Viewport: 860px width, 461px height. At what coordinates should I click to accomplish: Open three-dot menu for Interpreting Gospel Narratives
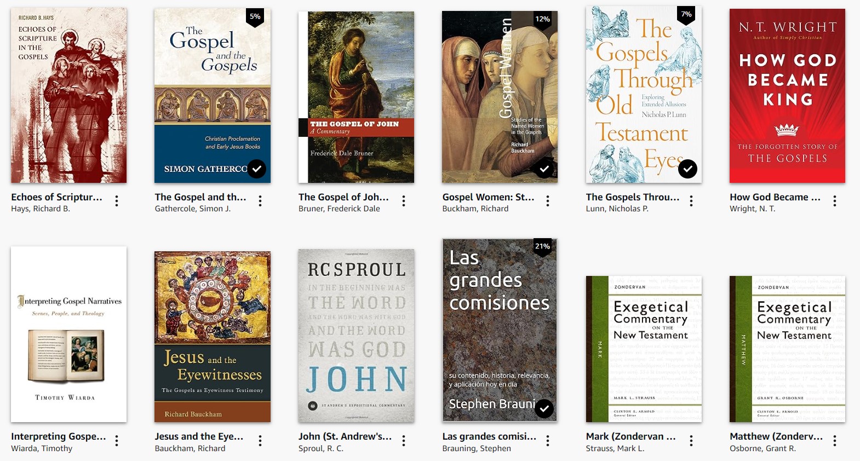[x=117, y=441]
